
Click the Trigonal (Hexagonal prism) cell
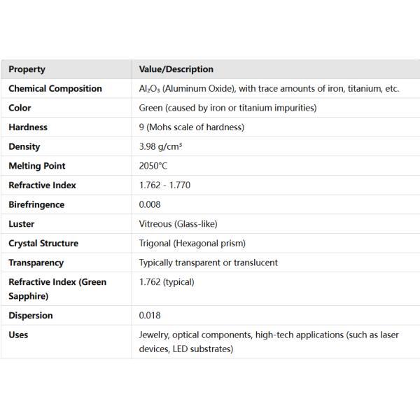[x=192, y=244]
